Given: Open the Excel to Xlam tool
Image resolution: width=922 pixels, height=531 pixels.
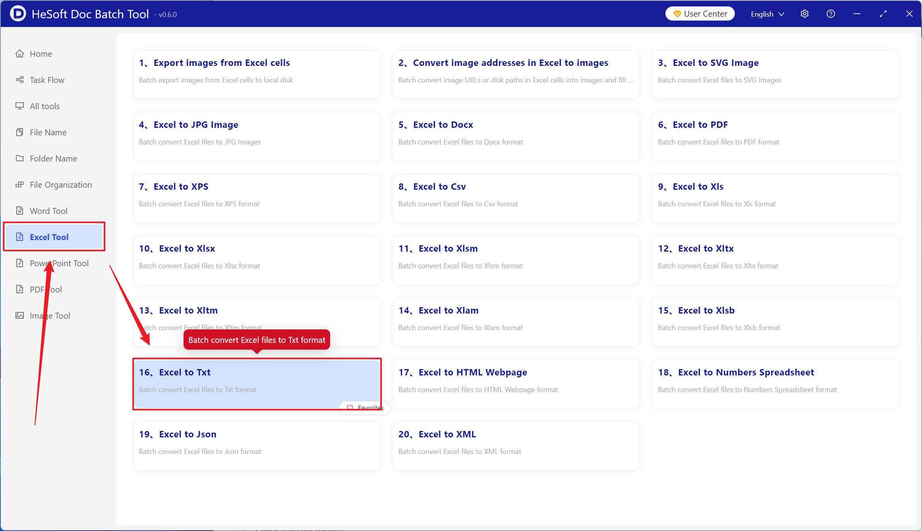Looking at the screenshot, I should (516, 322).
